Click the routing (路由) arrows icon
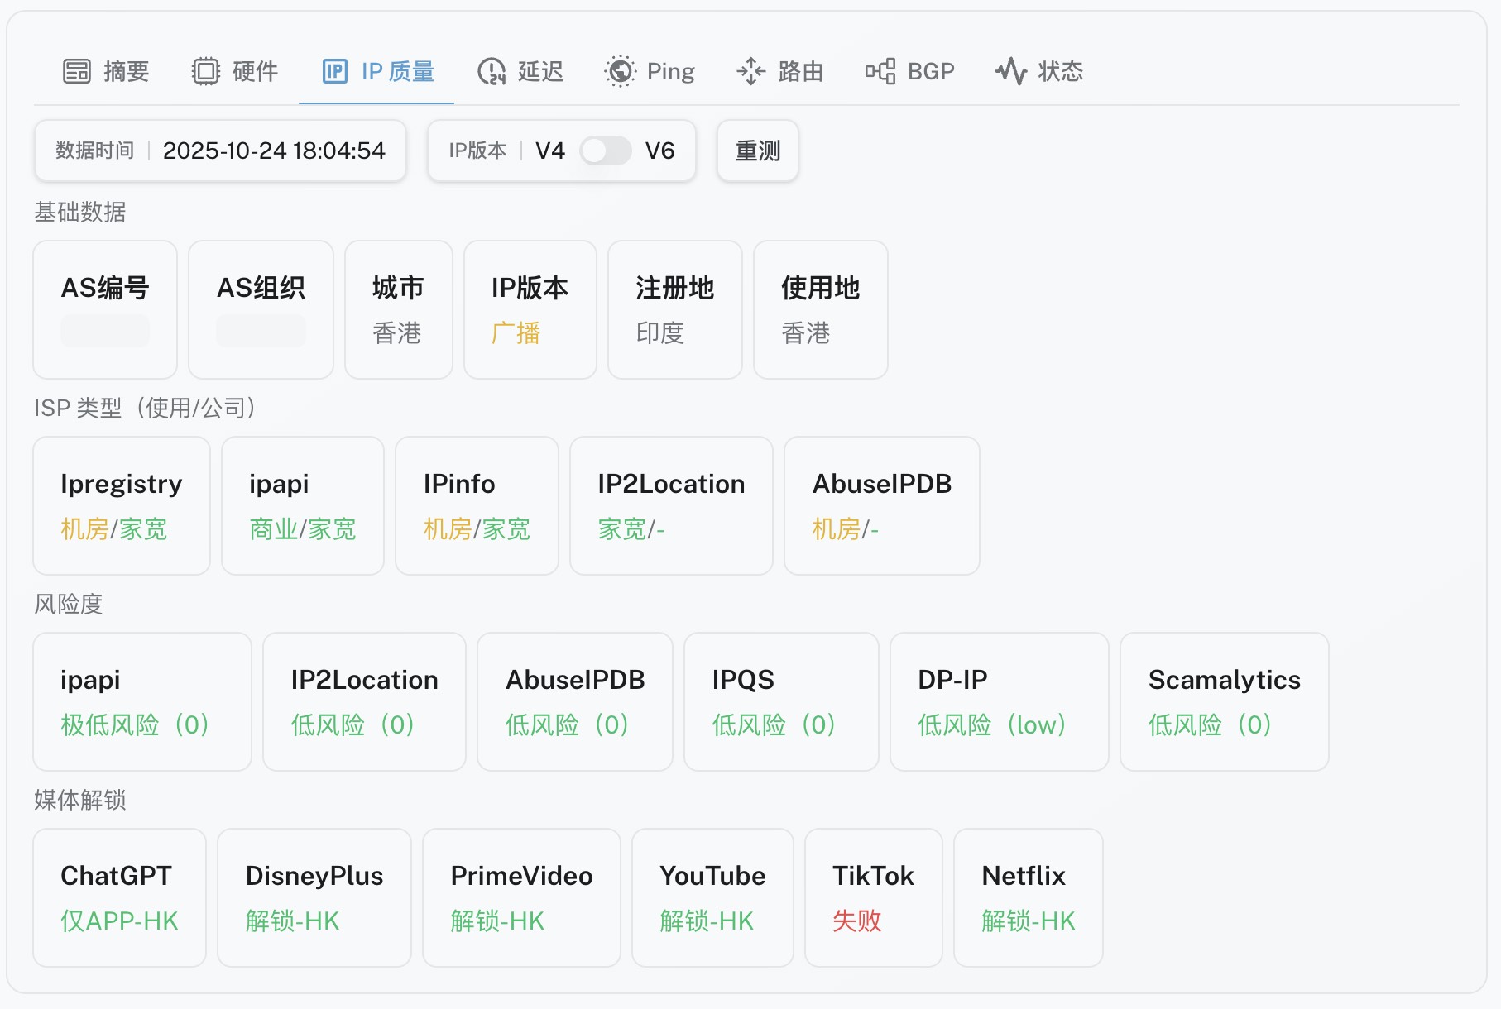Screen dimensions: 1501x1009 click(751, 72)
